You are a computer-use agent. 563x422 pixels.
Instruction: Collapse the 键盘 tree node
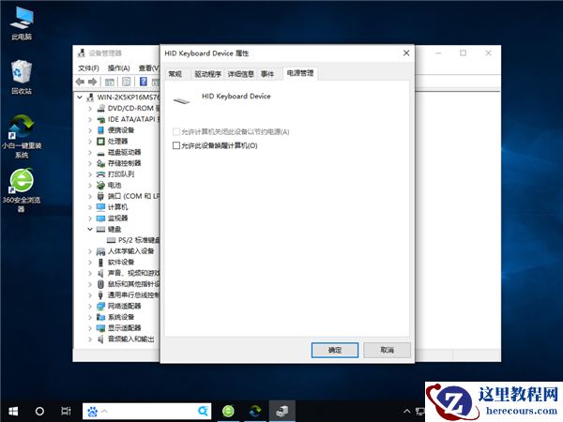pyautogui.click(x=90, y=229)
